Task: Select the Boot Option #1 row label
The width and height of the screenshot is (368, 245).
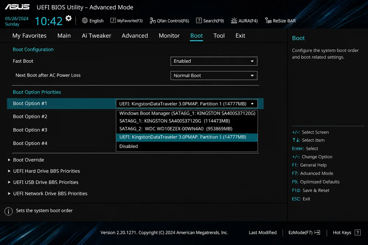Action: [30, 103]
